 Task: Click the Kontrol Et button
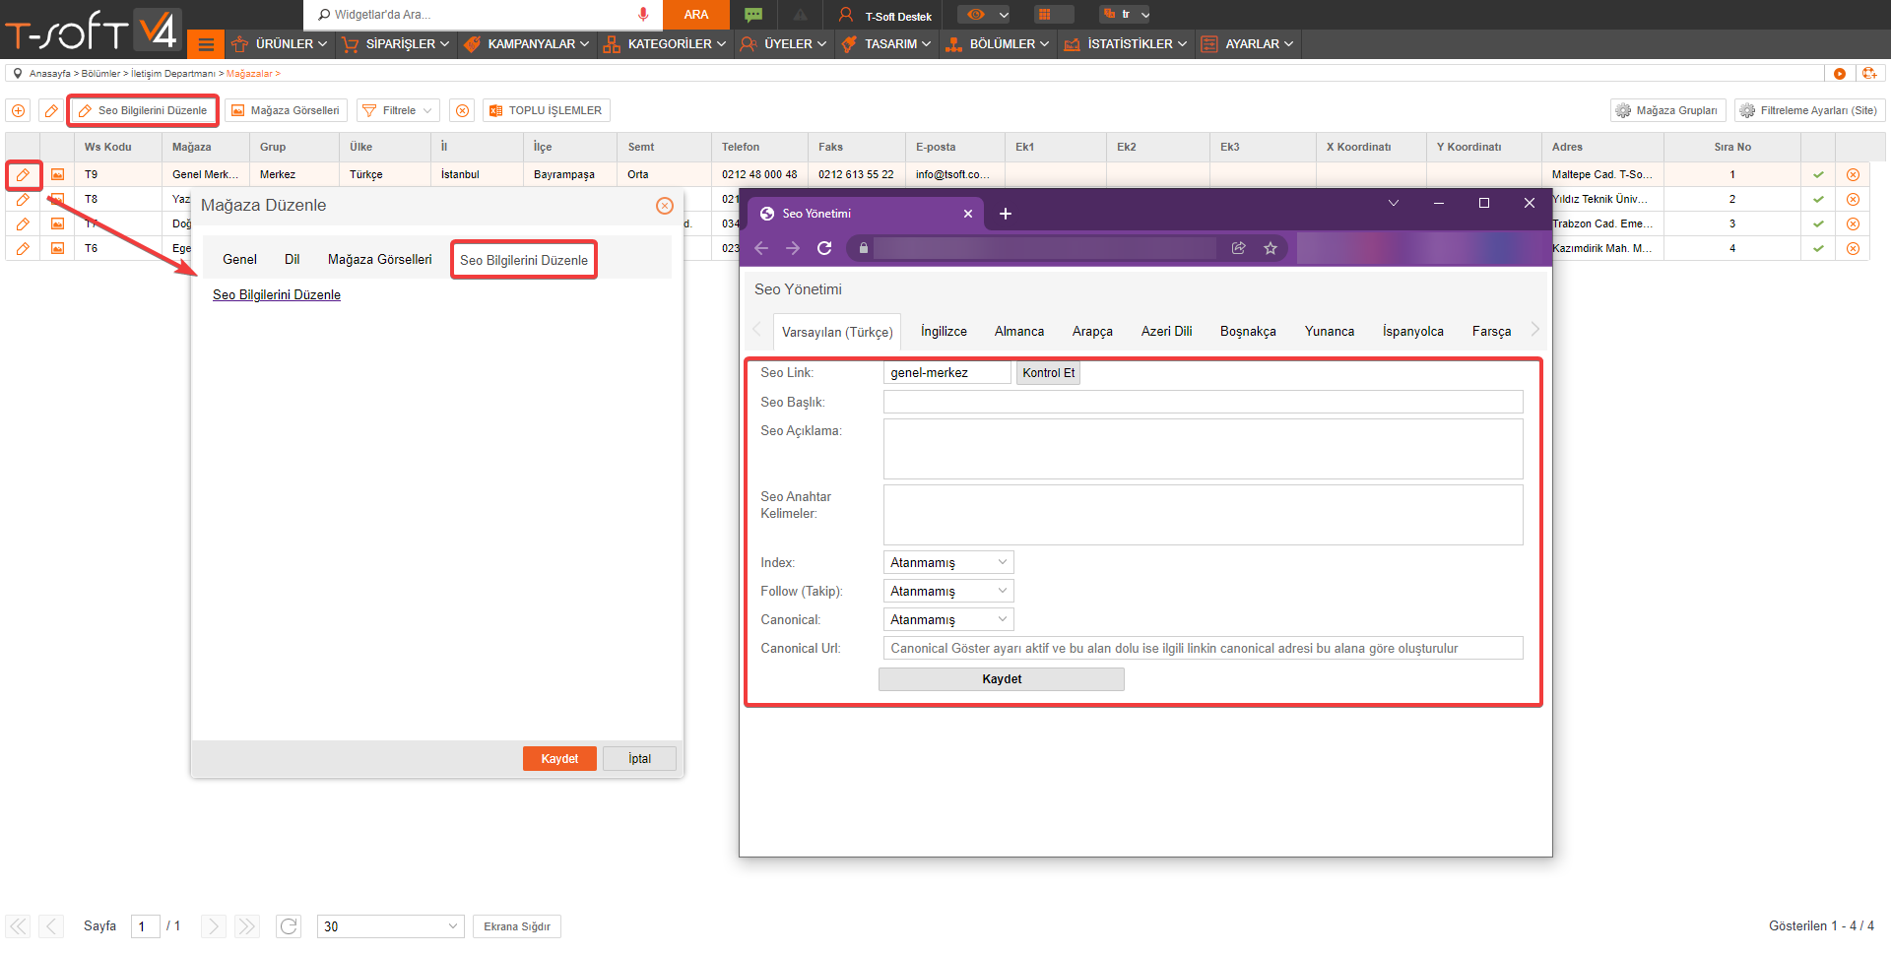[1048, 372]
